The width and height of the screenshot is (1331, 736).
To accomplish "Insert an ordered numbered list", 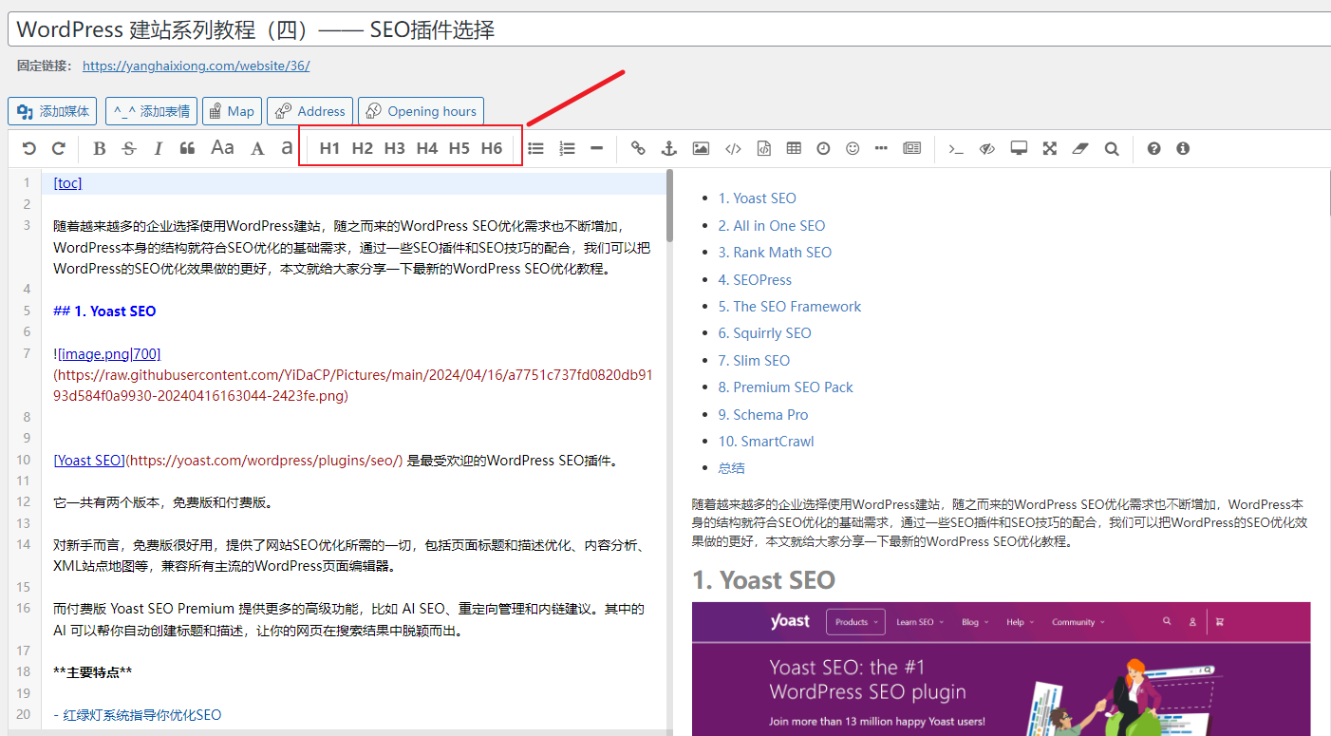I will pyautogui.click(x=567, y=148).
